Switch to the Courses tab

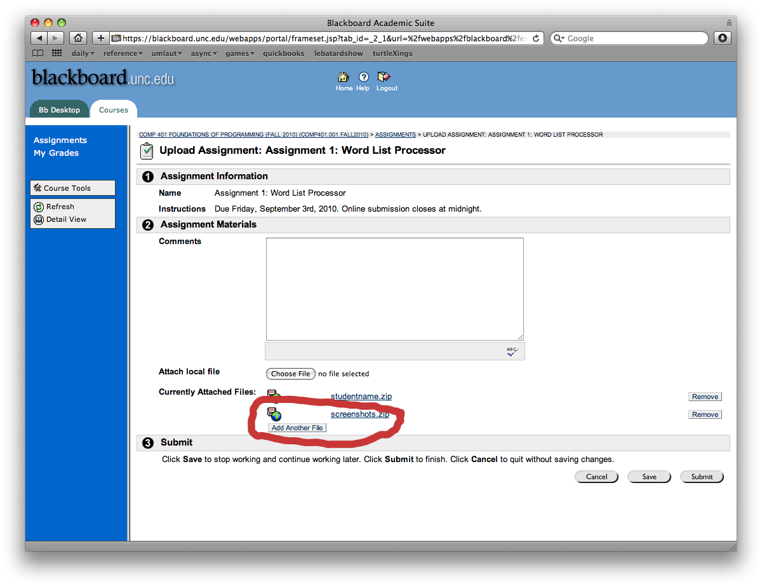(114, 110)
